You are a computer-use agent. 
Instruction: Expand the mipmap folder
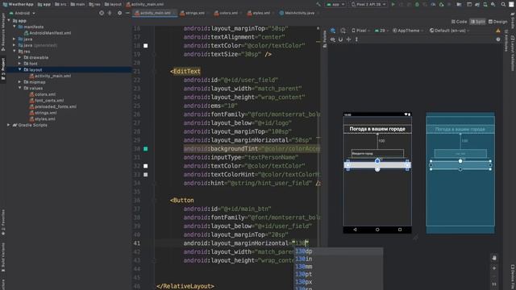(x=19, y=82)
